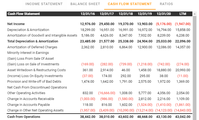Click the vertical scrollbar track
The width and height of the screenshot is (199, 120).
(x=194, y=67)
